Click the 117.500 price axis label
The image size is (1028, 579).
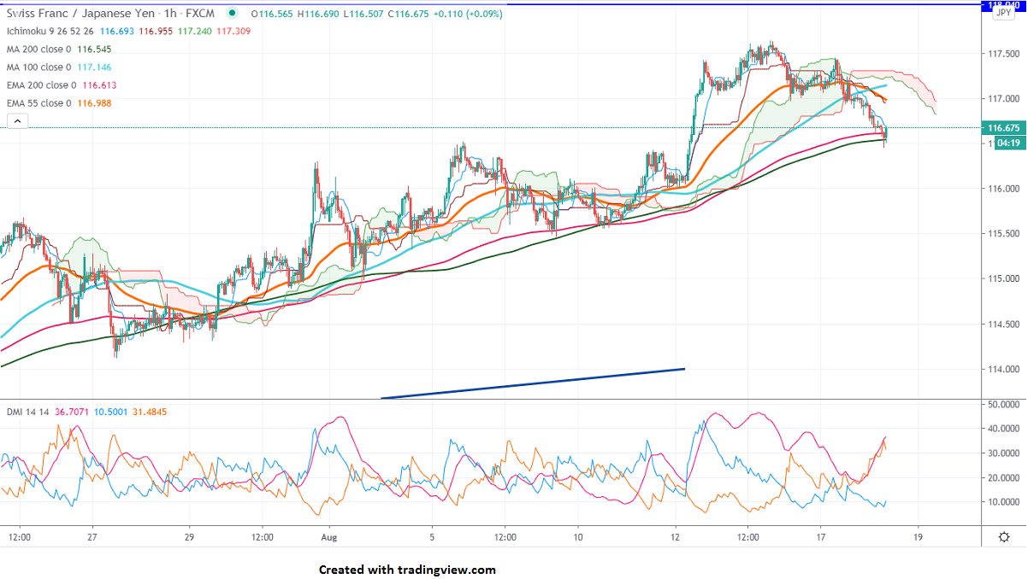click(1002, 53)
